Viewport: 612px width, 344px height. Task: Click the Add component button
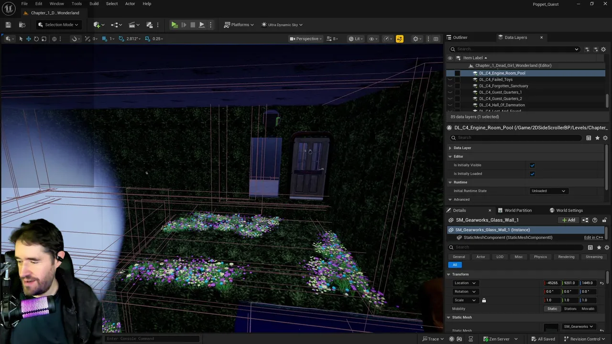[x=569, y=220]
